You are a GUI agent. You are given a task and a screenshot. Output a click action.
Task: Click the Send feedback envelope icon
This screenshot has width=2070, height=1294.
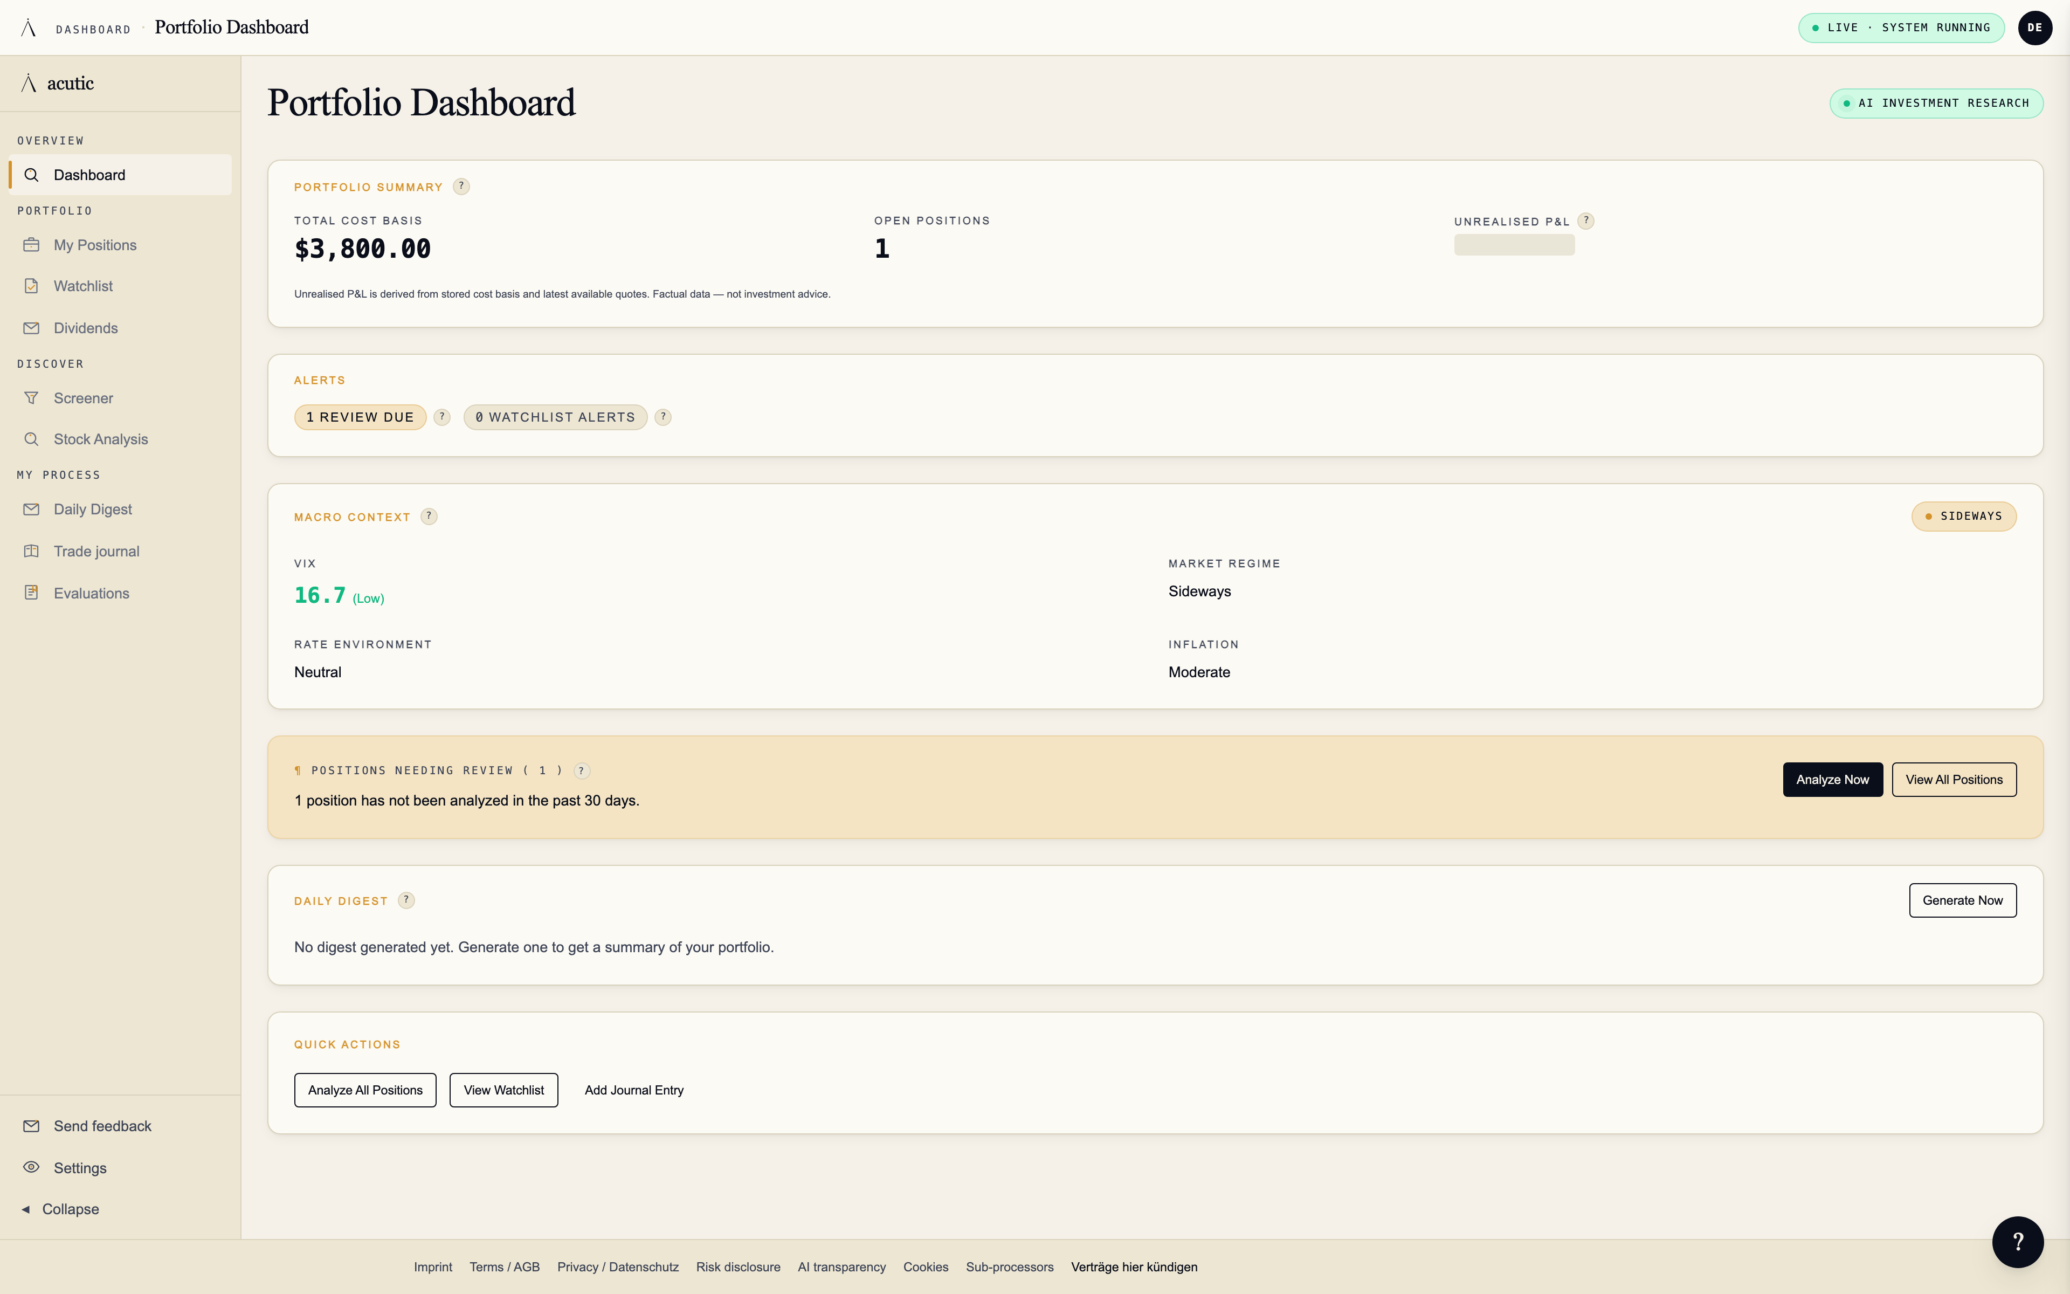(32, 1126)
